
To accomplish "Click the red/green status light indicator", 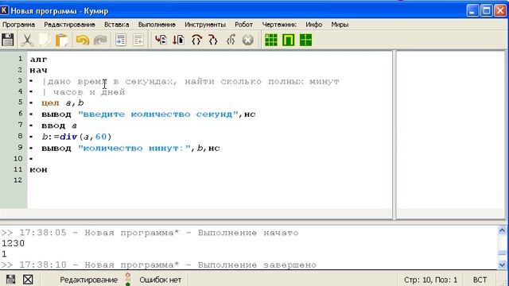I will (128, 280).
